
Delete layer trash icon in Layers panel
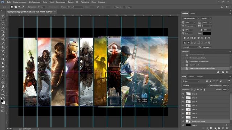(227, 128)
